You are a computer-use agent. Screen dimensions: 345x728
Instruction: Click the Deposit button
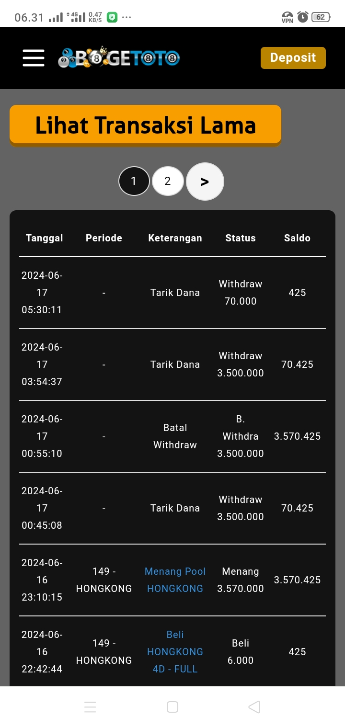click(293, 58)
